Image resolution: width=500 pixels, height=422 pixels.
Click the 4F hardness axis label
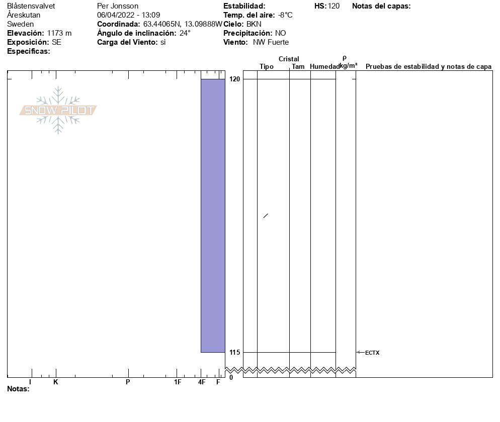pyautogui.click(x=201, y=382)
